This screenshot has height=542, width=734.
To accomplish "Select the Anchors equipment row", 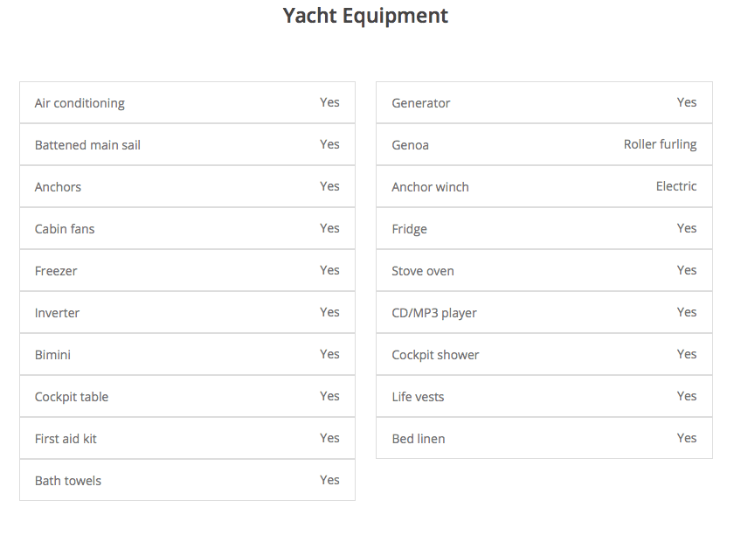I will [x=187, y=186].
